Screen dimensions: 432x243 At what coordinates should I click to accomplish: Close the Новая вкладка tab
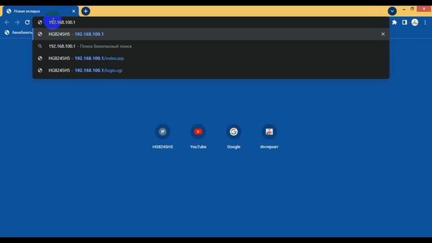tap(74, 11)
